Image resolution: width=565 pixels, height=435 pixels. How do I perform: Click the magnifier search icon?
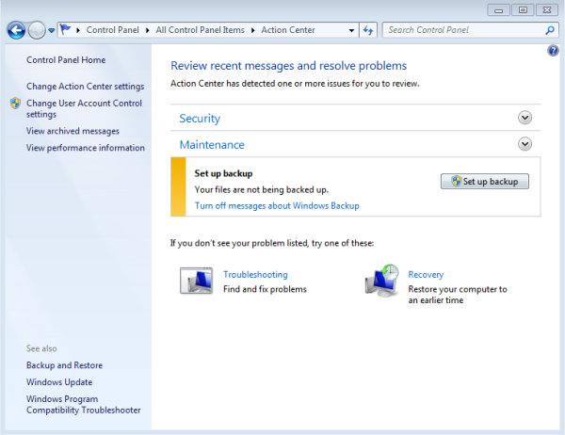(x=550, y=30)
